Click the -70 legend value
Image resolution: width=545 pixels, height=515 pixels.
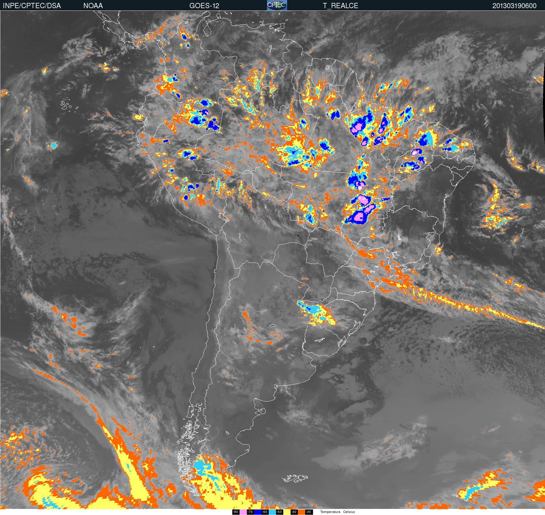(250, 512)
